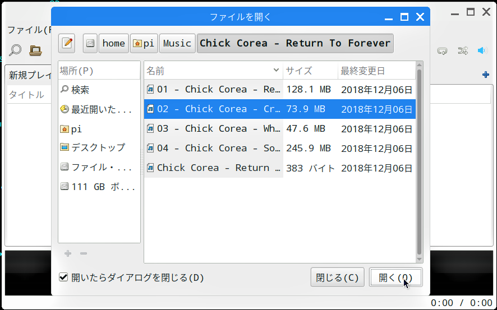Select file 02 - Chick Corea - Cr...
The width and height of the screenshot is (497, 310).
(x=279, y=109)
